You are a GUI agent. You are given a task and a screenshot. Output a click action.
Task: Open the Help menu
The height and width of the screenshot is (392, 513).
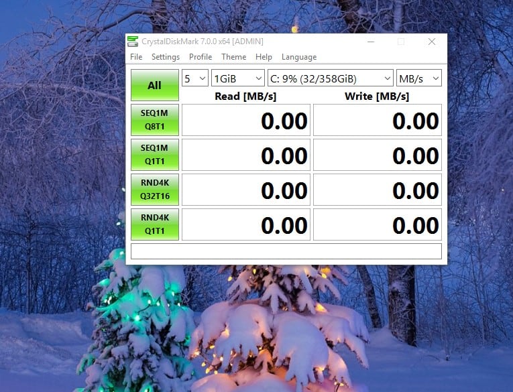tap(264, 57)
